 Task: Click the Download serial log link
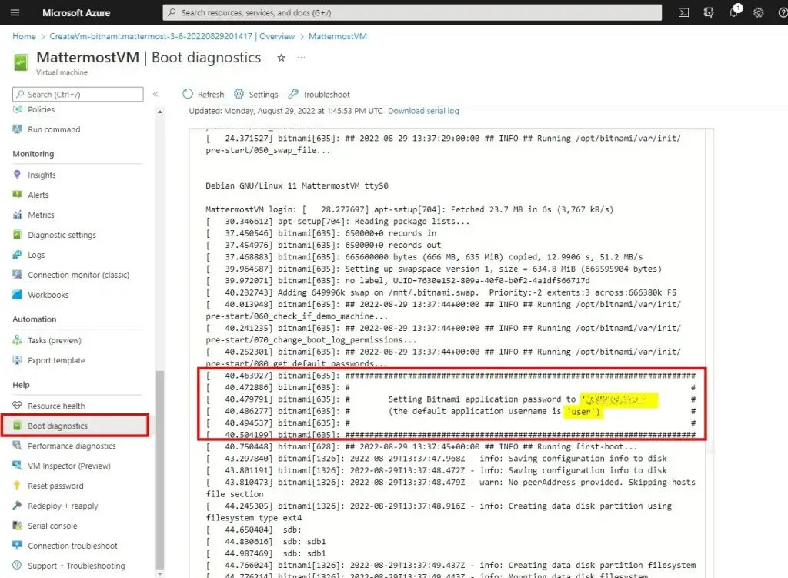(x=423, y=111)
